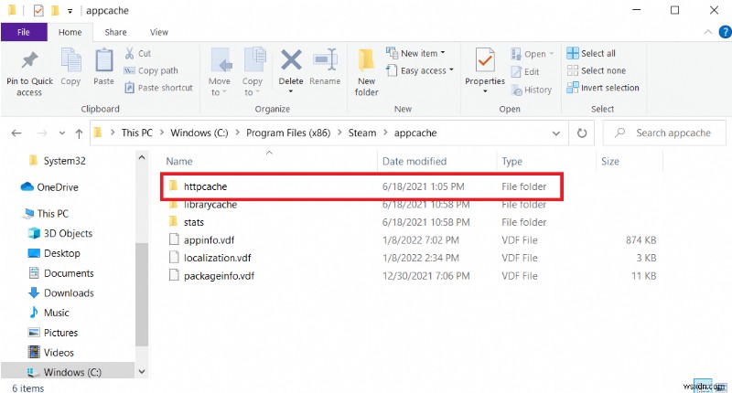This screenshot has height=393, width=732.
Task: Click Select none
Action: (597, 70)
